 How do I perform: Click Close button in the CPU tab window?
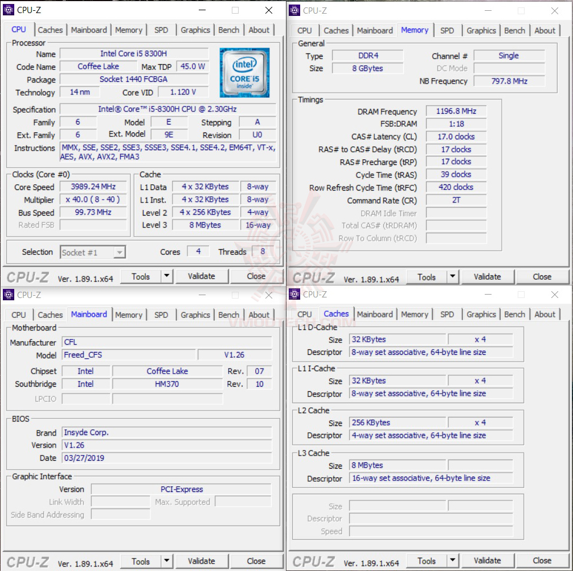[256, 276]
